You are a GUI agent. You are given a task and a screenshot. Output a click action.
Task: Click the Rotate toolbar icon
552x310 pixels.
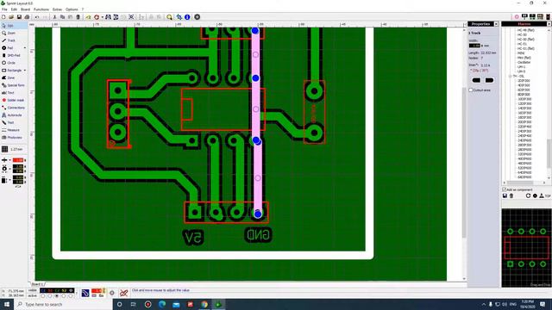coord(97,17)
